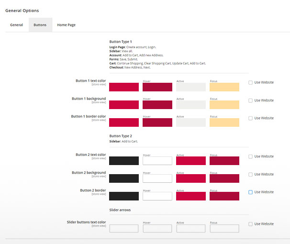Image resolution: width=290 pixels, height=244 pixels.
Task: Pick Button 1 text color default red swatch
Action: coord(124,87)
